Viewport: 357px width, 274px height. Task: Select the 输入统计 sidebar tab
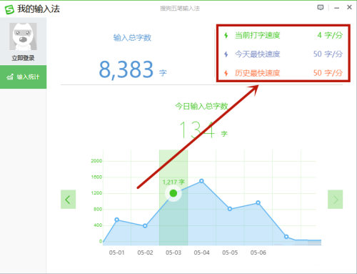click(x=23, y=77)
